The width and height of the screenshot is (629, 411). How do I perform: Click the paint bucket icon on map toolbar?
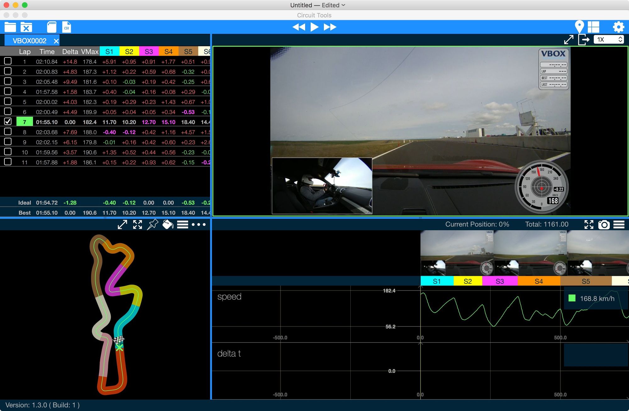(x=168, y=225)
